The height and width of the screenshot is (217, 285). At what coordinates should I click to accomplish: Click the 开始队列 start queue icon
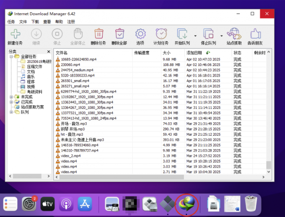click(182, 34)
